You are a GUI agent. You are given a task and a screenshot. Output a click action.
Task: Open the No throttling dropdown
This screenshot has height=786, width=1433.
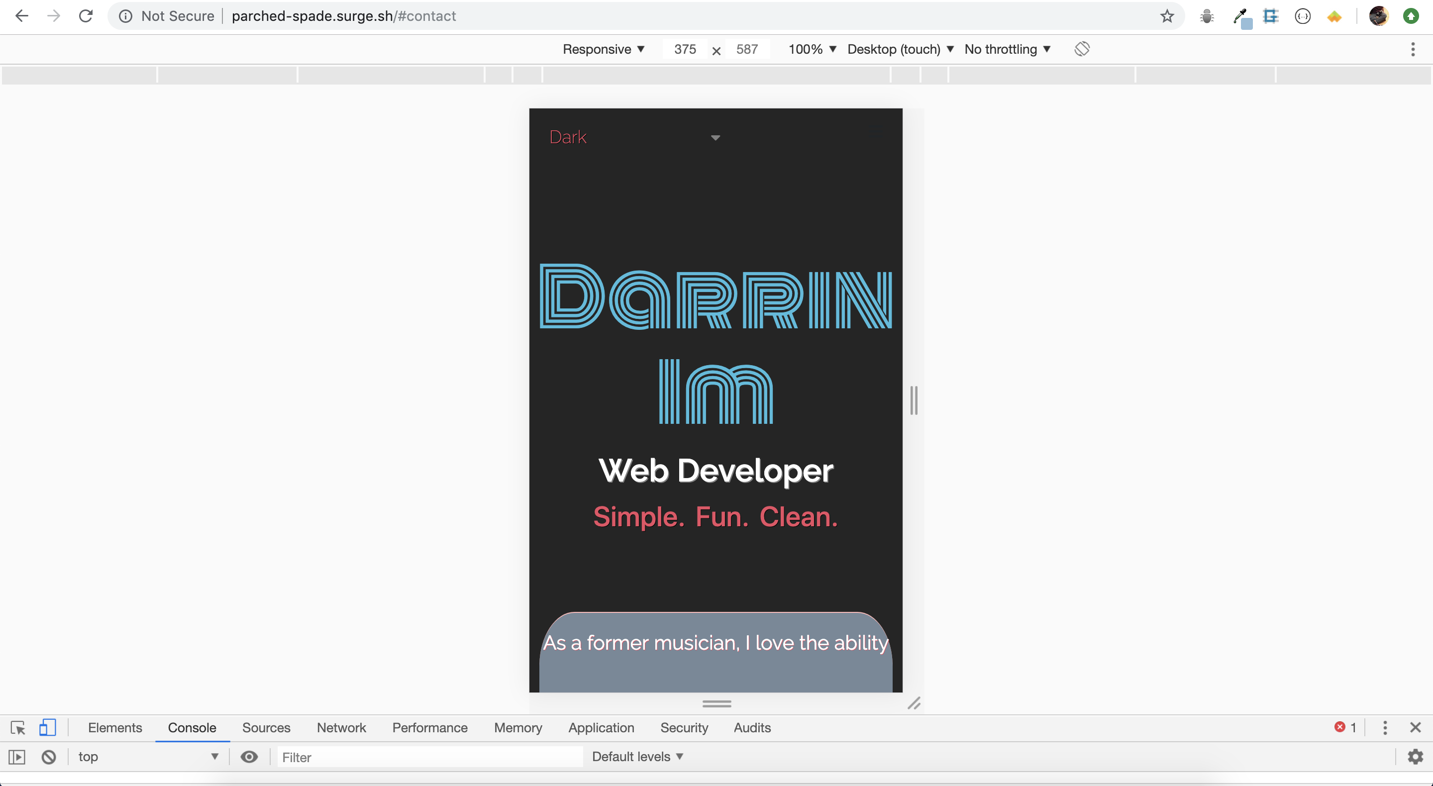point(1007,49)
